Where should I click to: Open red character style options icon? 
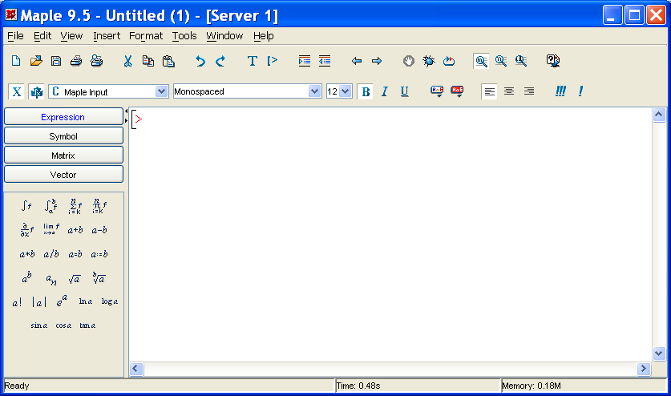(457, 91)
